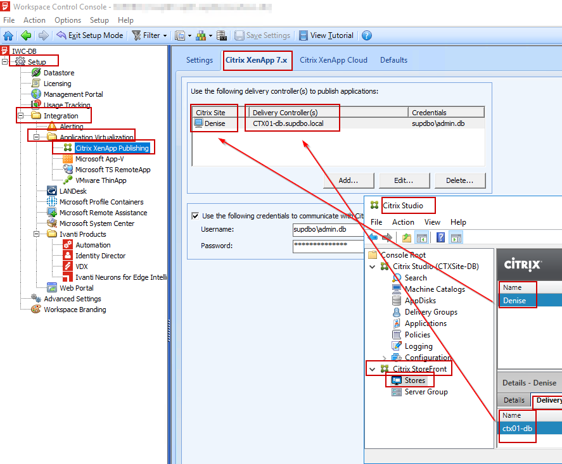Select the Denise row in Citrix Site list
This screenshot has height=464, width=562.
pyautogui.click(x=214, y=124)
